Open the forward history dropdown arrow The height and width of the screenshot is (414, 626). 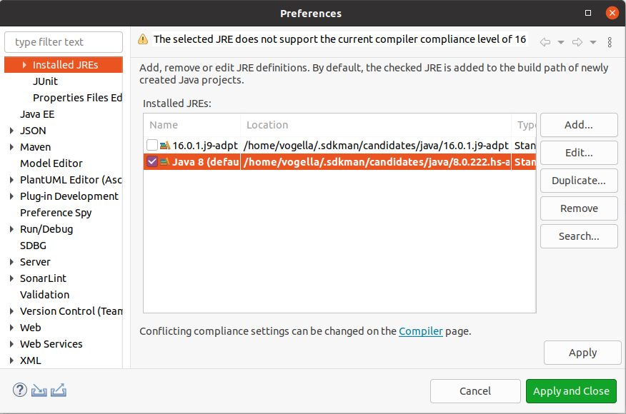tap(593, 42)
